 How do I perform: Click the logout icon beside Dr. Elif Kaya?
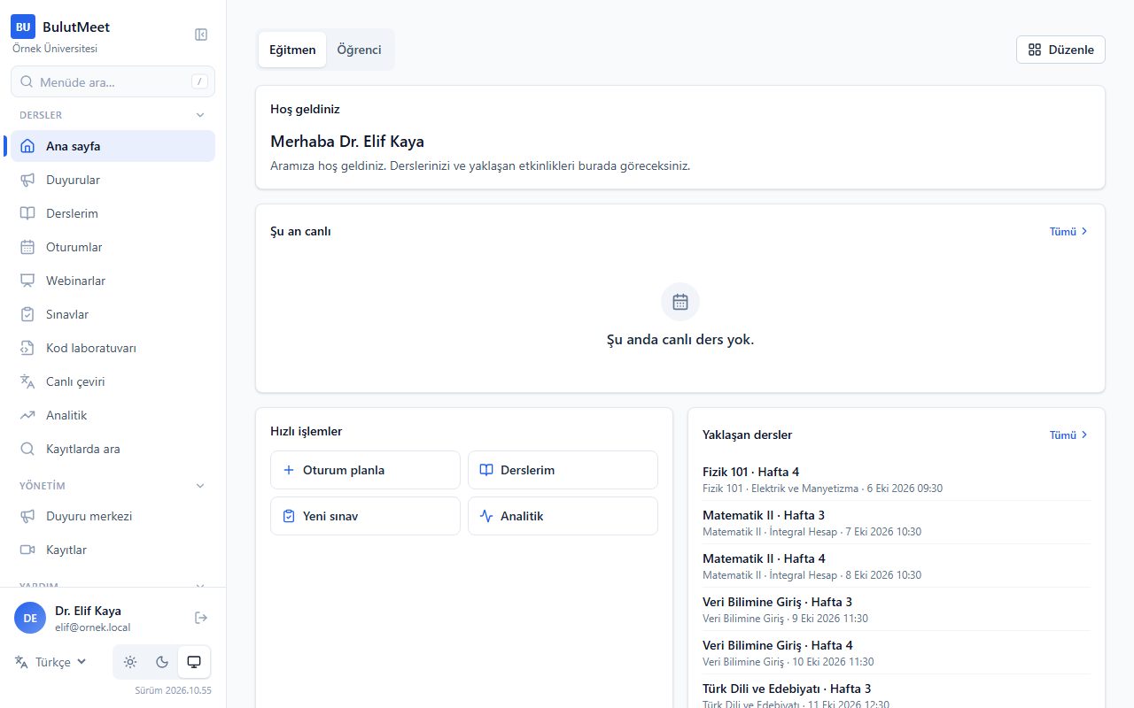[x=201, y=618]
